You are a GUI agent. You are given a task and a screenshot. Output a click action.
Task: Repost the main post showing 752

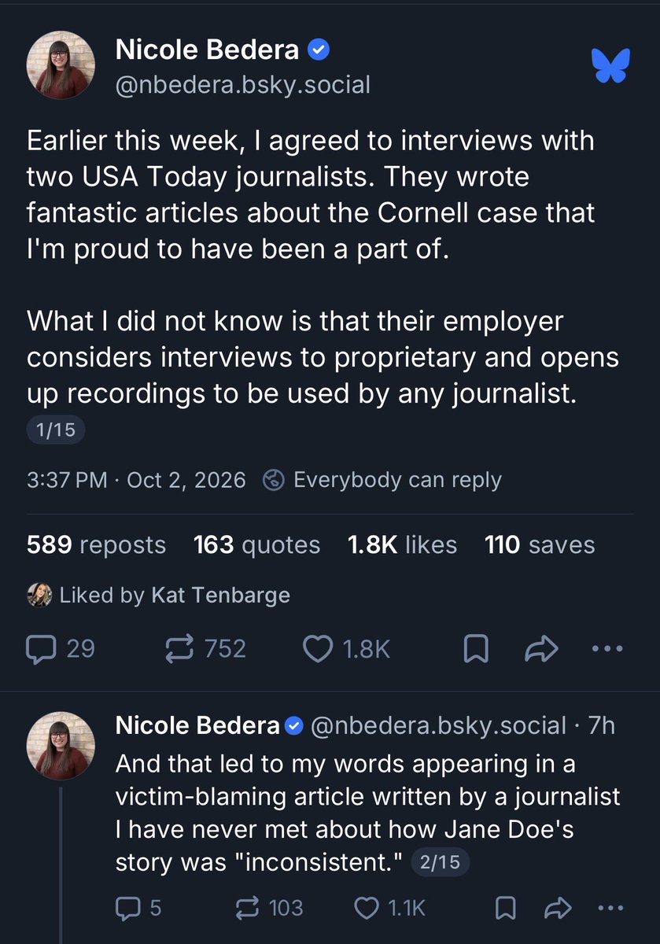[x=206, y=648]
